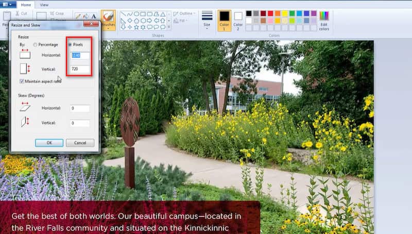Image resolution: width=412 pixels, height=234 pixels.
Task: Switch to the View ribbon tab
Action: coord(44,5)
